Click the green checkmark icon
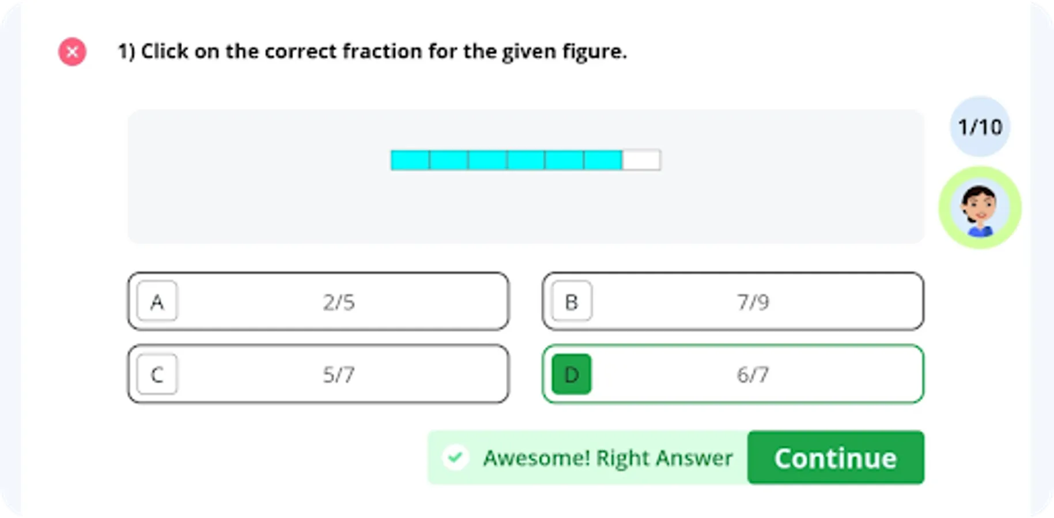Image resolution: width=1054 pixels, height=518 pixels. [x=455, y=458]
